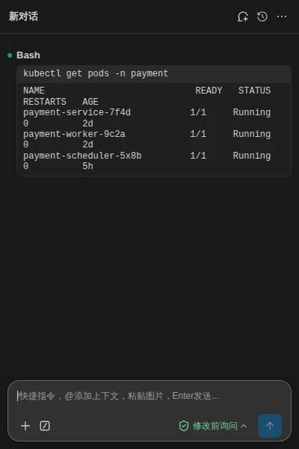Click the payment-worker-9c2a pod name
This screenshot has height=449, width=299.
tap(74, 134)
